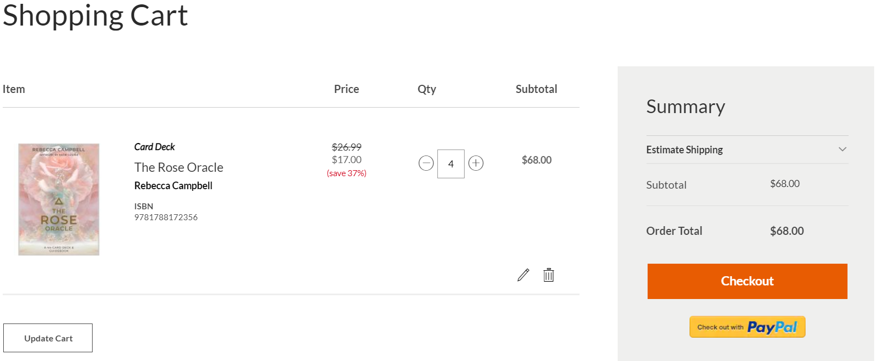Decrease quantity with the minus icon

[426, 163]
